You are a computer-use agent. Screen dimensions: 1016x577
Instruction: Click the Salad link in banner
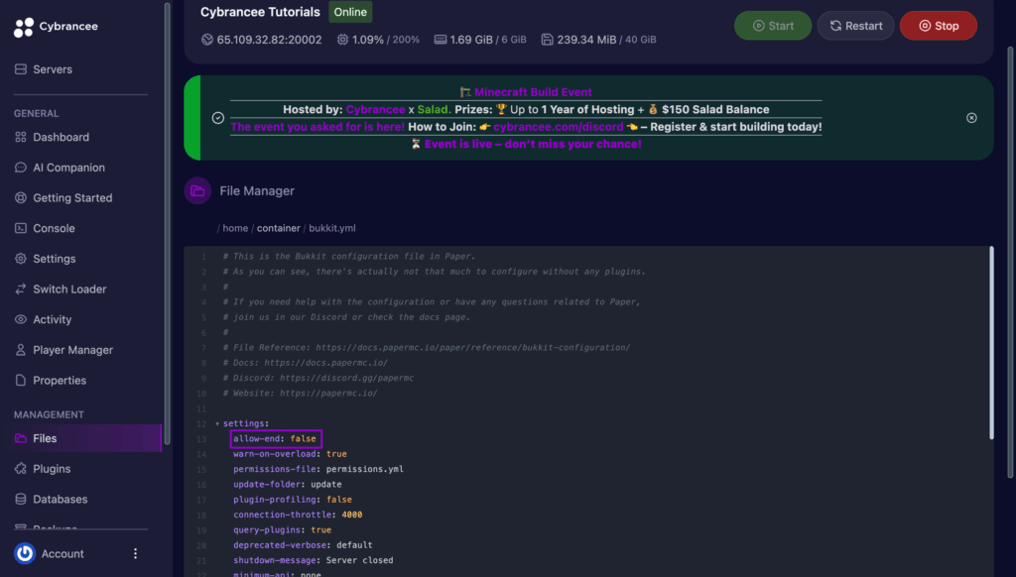point(435,109)
